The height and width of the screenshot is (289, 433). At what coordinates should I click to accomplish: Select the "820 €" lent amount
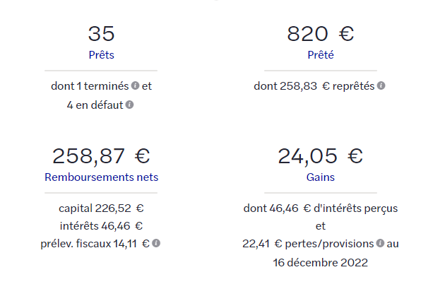[x=321, y=33]
